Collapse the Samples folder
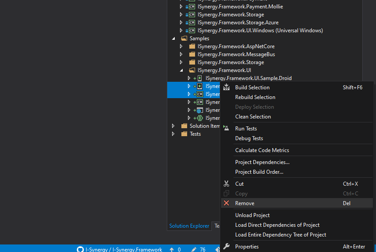The image size is (376, 252). pyautogui.click(x=173, y=38)
